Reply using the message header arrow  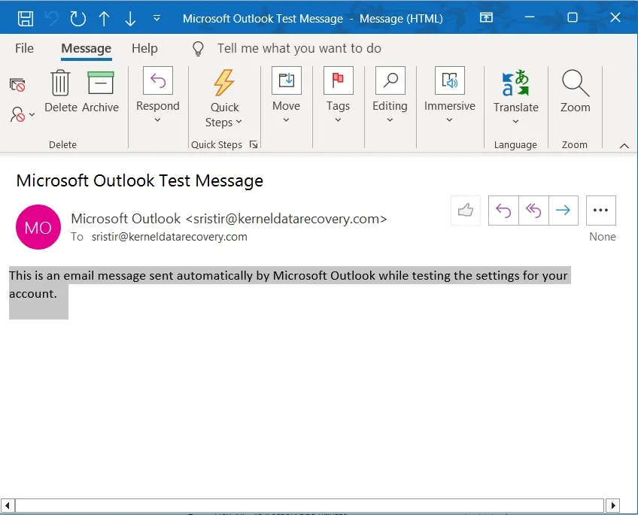(503, 211)
